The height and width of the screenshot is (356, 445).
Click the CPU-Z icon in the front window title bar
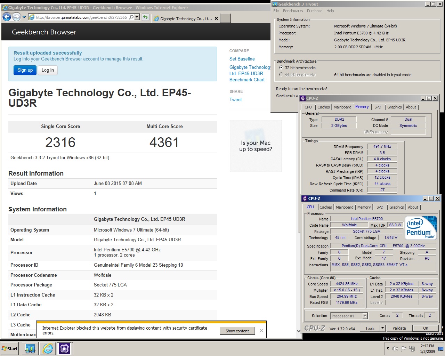[305, 199]
